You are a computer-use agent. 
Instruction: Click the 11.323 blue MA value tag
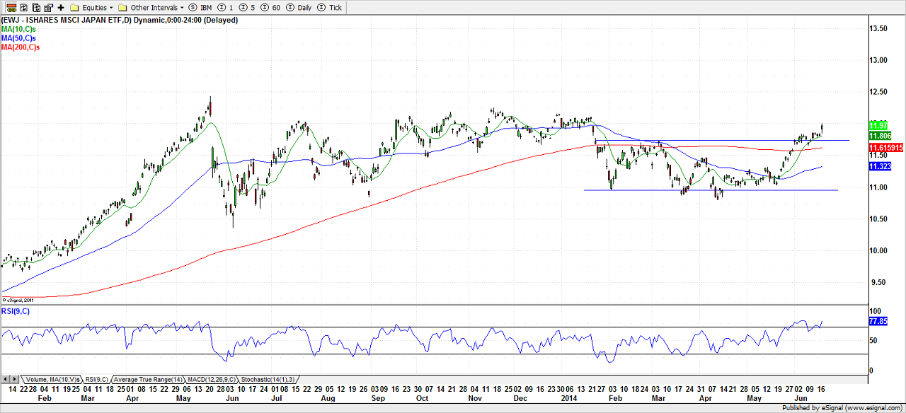pos(881,166)
